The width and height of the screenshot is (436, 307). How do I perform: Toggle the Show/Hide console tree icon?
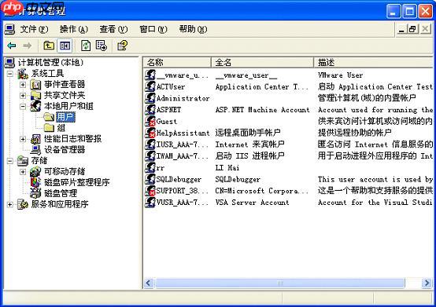(x=65, y=46)
